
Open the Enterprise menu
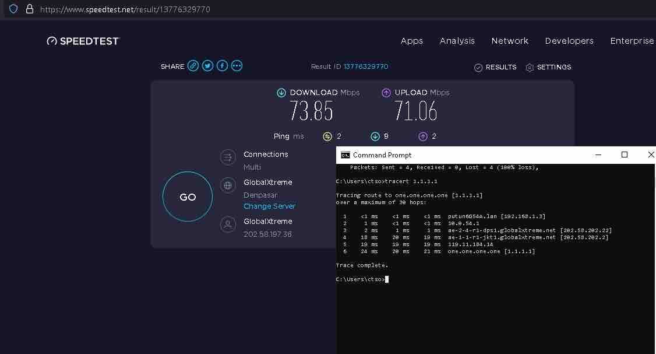pos(632,41)
